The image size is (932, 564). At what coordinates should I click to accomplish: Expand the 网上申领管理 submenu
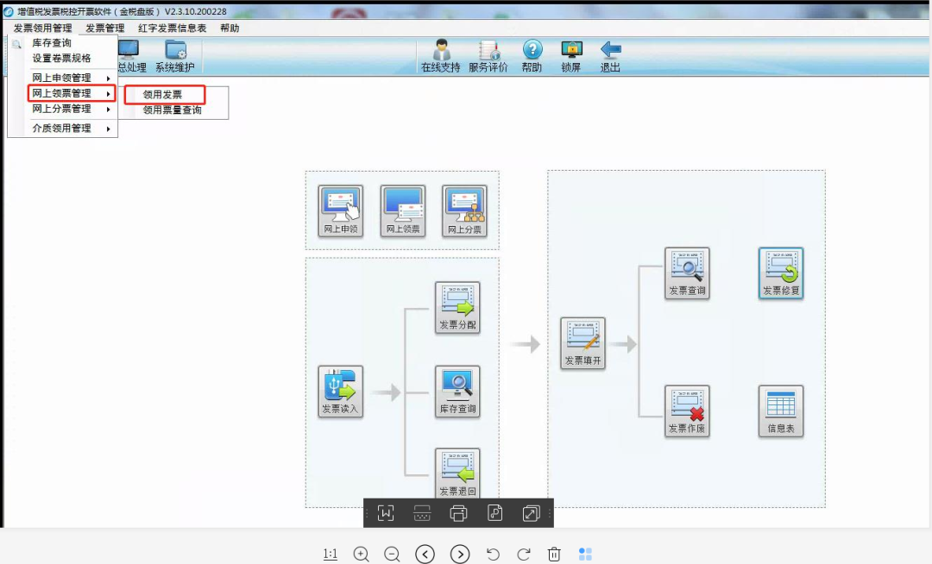[x=62, y=78]
